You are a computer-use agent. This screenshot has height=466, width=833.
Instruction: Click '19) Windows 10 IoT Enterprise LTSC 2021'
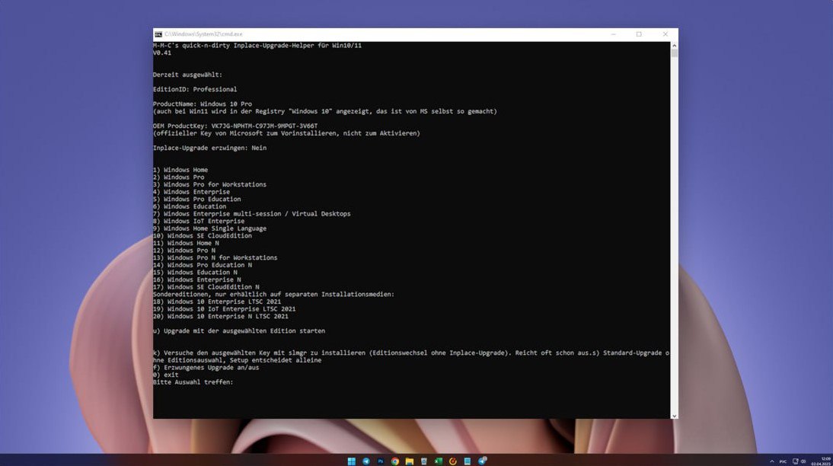[x=224, y=308]
